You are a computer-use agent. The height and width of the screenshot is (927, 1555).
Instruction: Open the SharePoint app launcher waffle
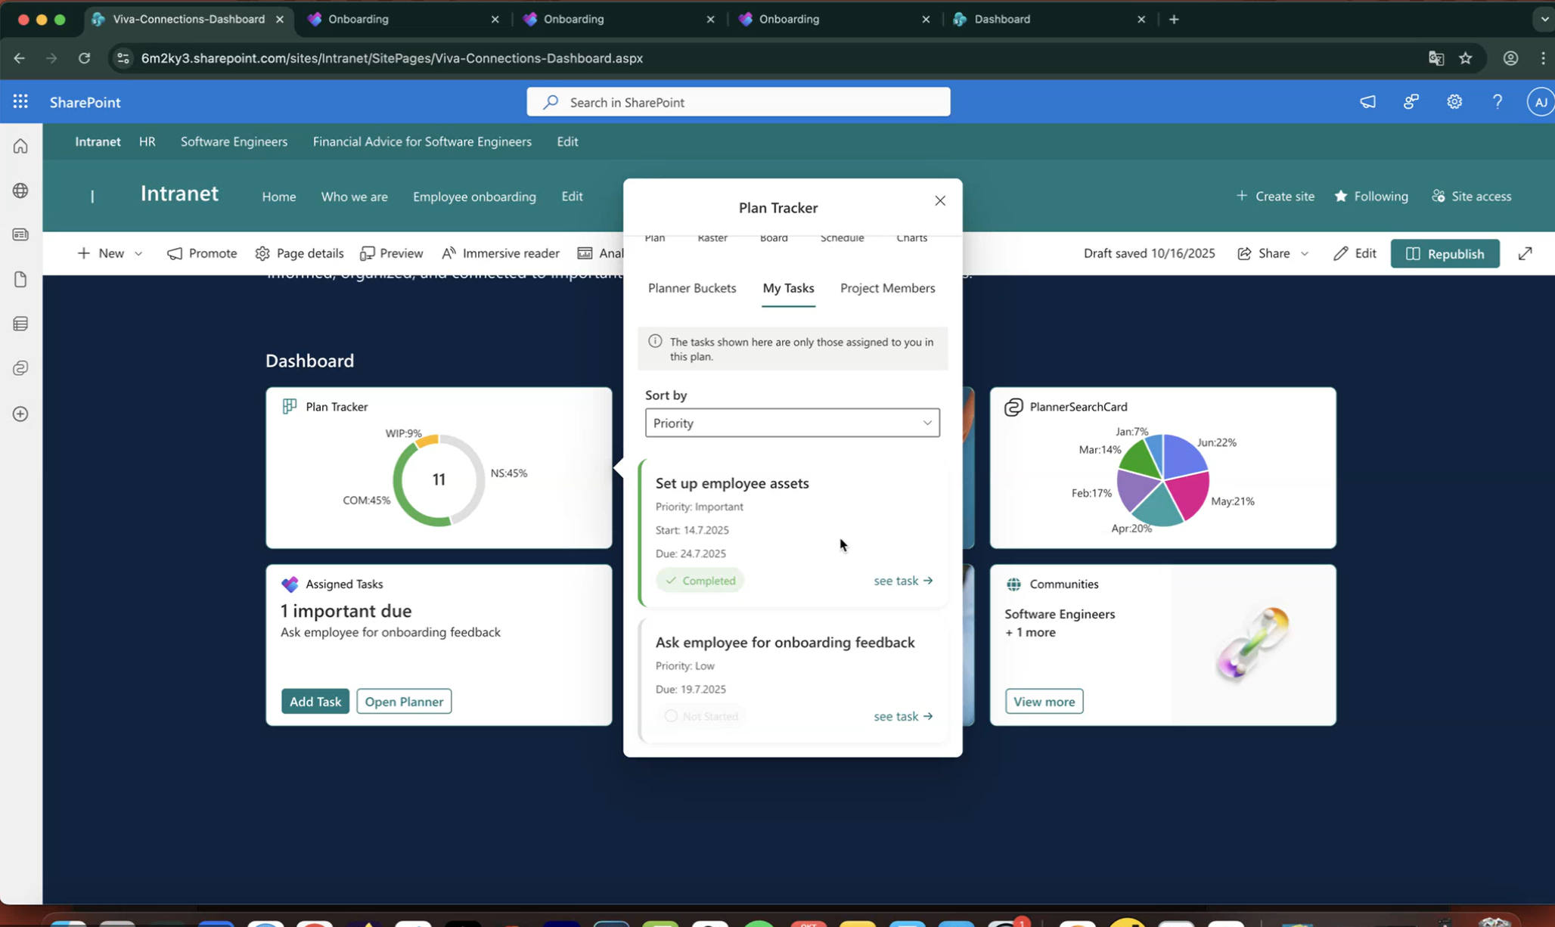pos(20,101)
